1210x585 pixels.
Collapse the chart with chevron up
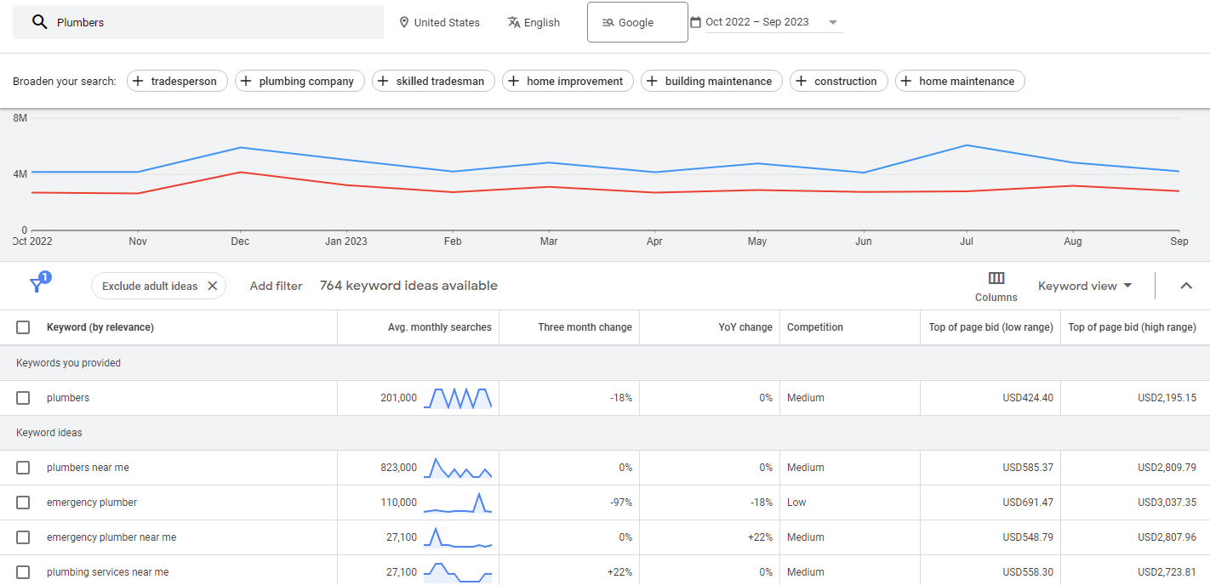(1186, 286)
